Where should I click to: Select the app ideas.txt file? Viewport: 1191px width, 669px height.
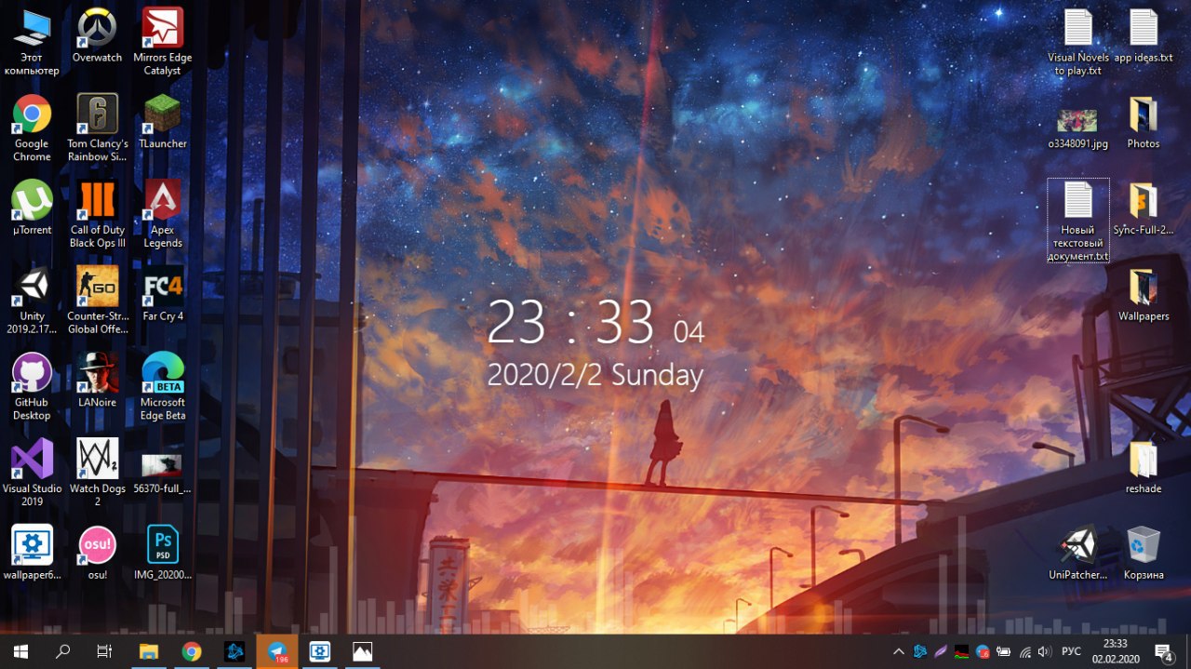tap(1143, 36)
